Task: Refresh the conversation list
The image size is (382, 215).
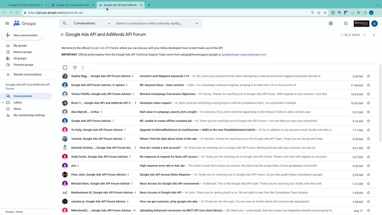Action: 75,67
